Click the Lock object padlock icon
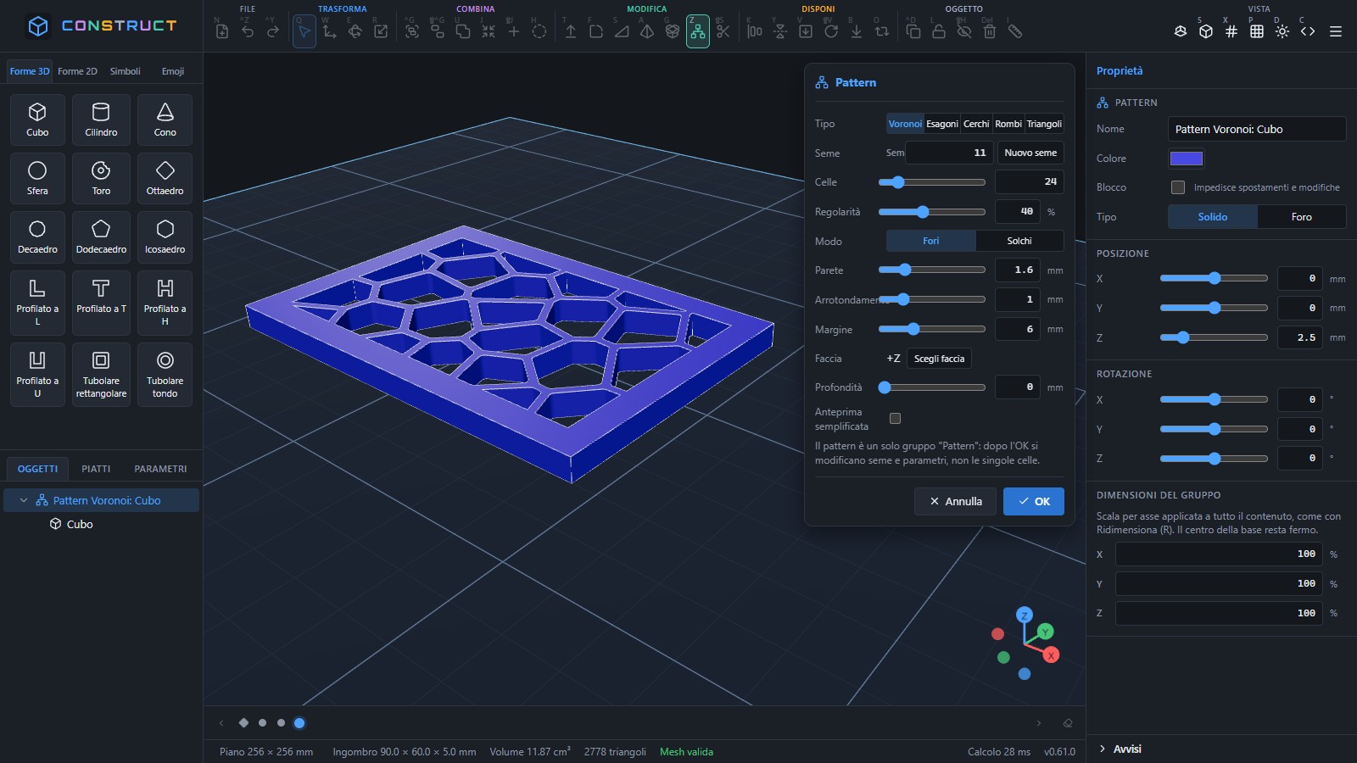Screen dimensions: 1357x763 point(939,31)
